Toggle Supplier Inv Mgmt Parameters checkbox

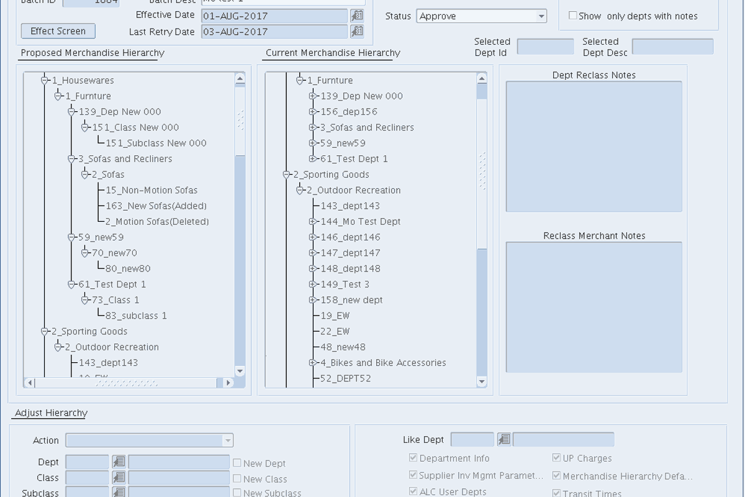click(413, 475)
